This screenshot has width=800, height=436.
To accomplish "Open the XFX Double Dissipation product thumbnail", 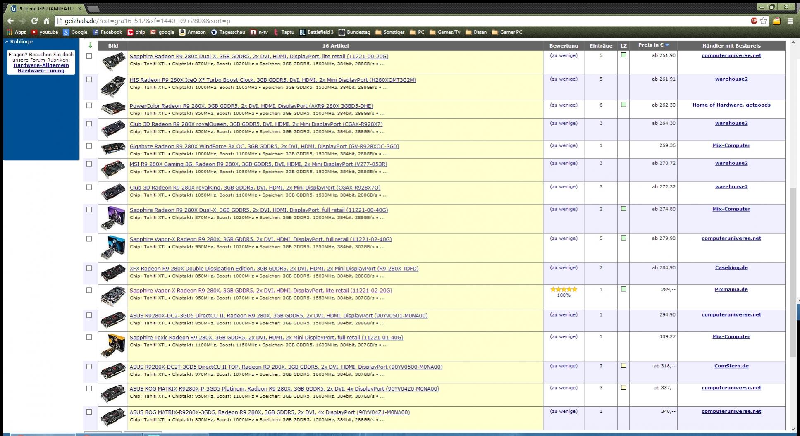I will pyautogui.click(x=113, y=274).
